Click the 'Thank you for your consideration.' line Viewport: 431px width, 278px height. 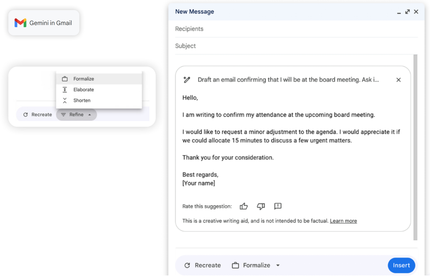pyautogui.click(x=228, y=158)
